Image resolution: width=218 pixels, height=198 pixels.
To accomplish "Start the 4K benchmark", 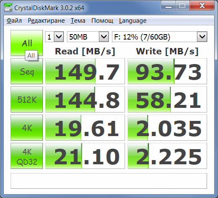I will (27, 128).
